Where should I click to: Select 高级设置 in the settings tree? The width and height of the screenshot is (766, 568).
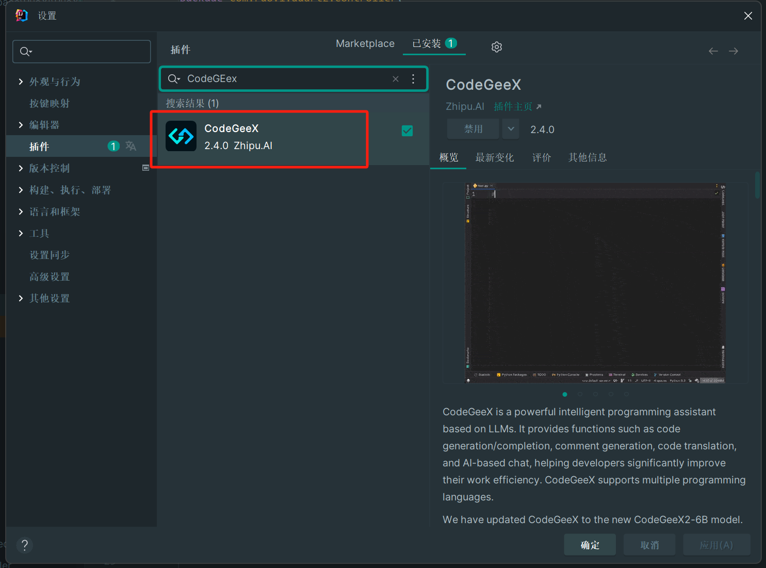[x=50, y=277]
